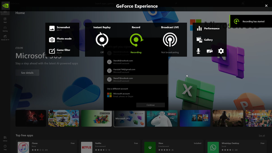Open the Netflix app card

click(x=110, y=147)
